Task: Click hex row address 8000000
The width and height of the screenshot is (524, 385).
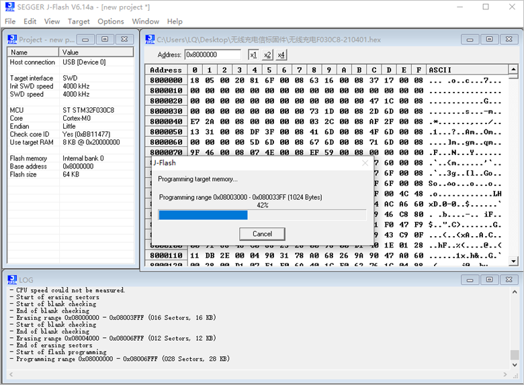Action: (x=166, y=80)
